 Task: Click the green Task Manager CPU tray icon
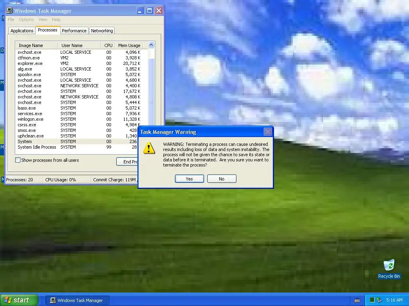click(372, 300)
